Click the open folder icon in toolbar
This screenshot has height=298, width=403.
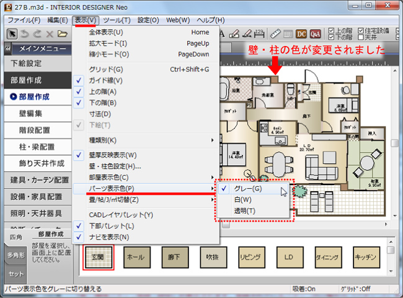[x=62, y=34]
